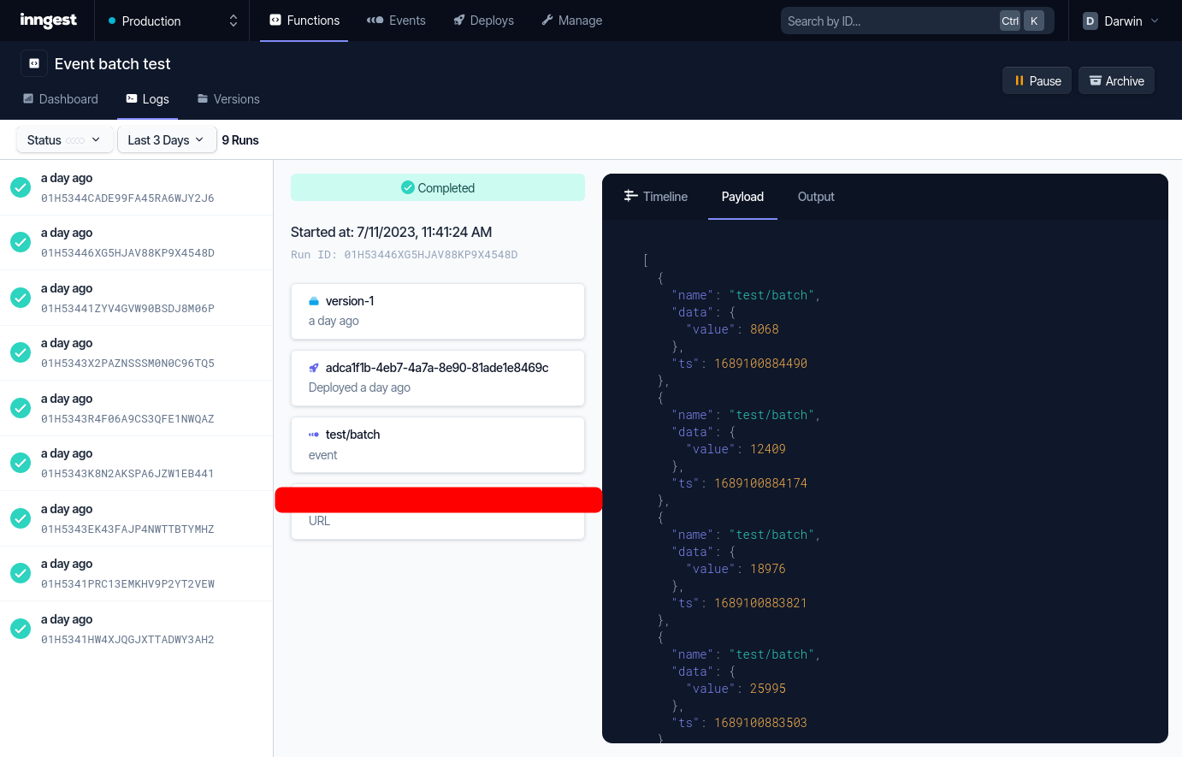Click the Manage wrench icon
The image size is (1182, 757).
[546, 20]
